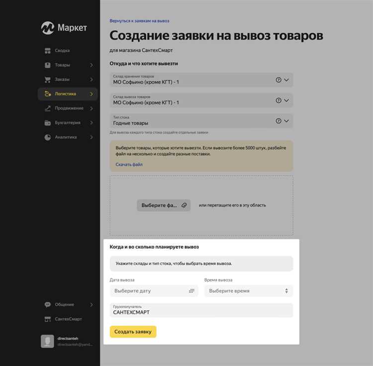This screenshot has height=366, width=373.
Task: Click the calendar icon in Дата вывоза field
Action: click(x=191, y=291)
